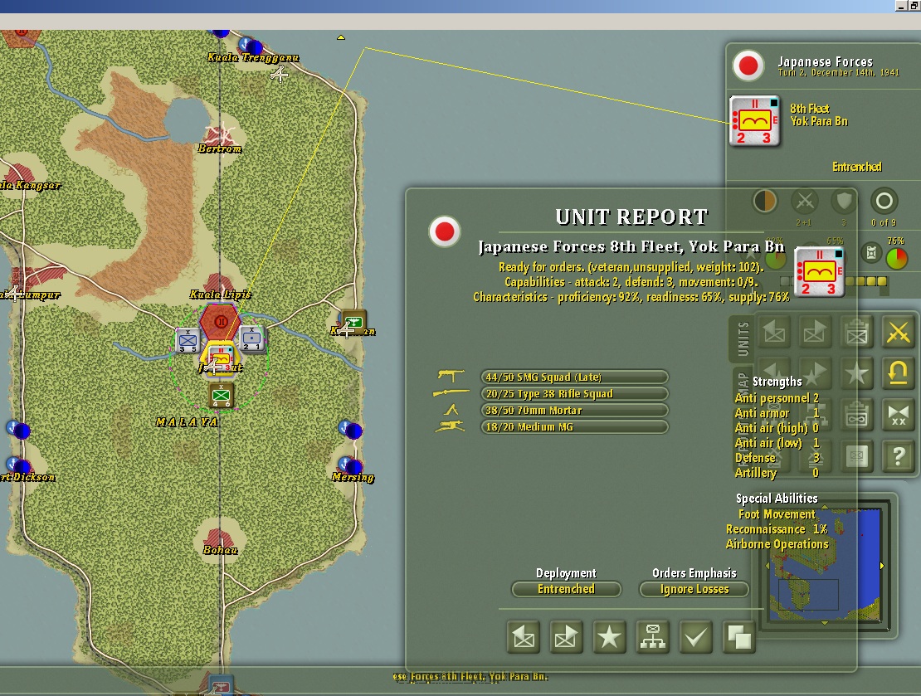Click the next unit envelope icon in the report
This screenshot has height=696, width=921.
(566, 637)
